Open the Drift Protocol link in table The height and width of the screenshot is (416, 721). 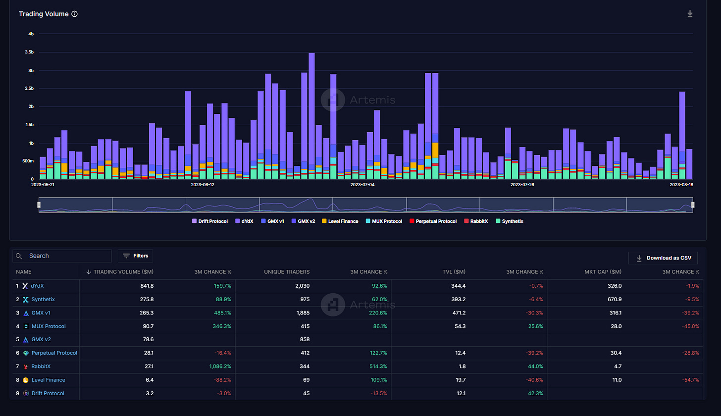pyautogui.click(x=48, y=393)
